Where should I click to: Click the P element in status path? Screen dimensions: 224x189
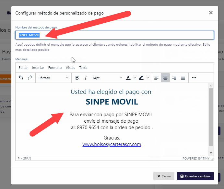tap(18, 159)
